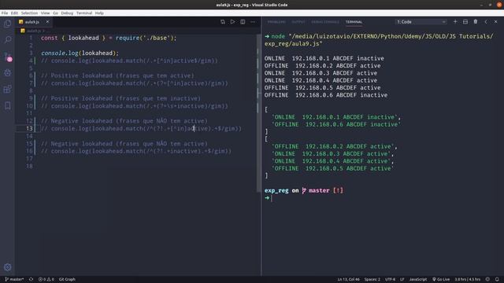Open the terminal selector dropdown '1: Code'
This screenshot has height=283, width=504.
(x=421, y=22)
